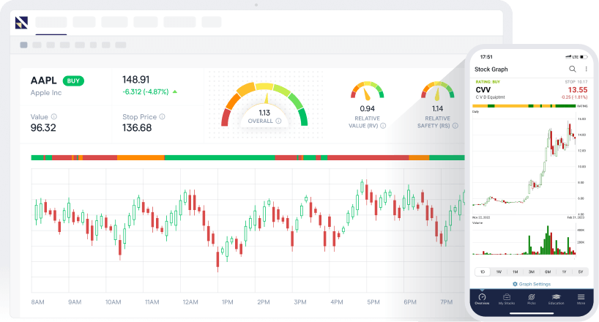Open the More hamburger menu
599x322 pixels.
click(x=581, y=297)
